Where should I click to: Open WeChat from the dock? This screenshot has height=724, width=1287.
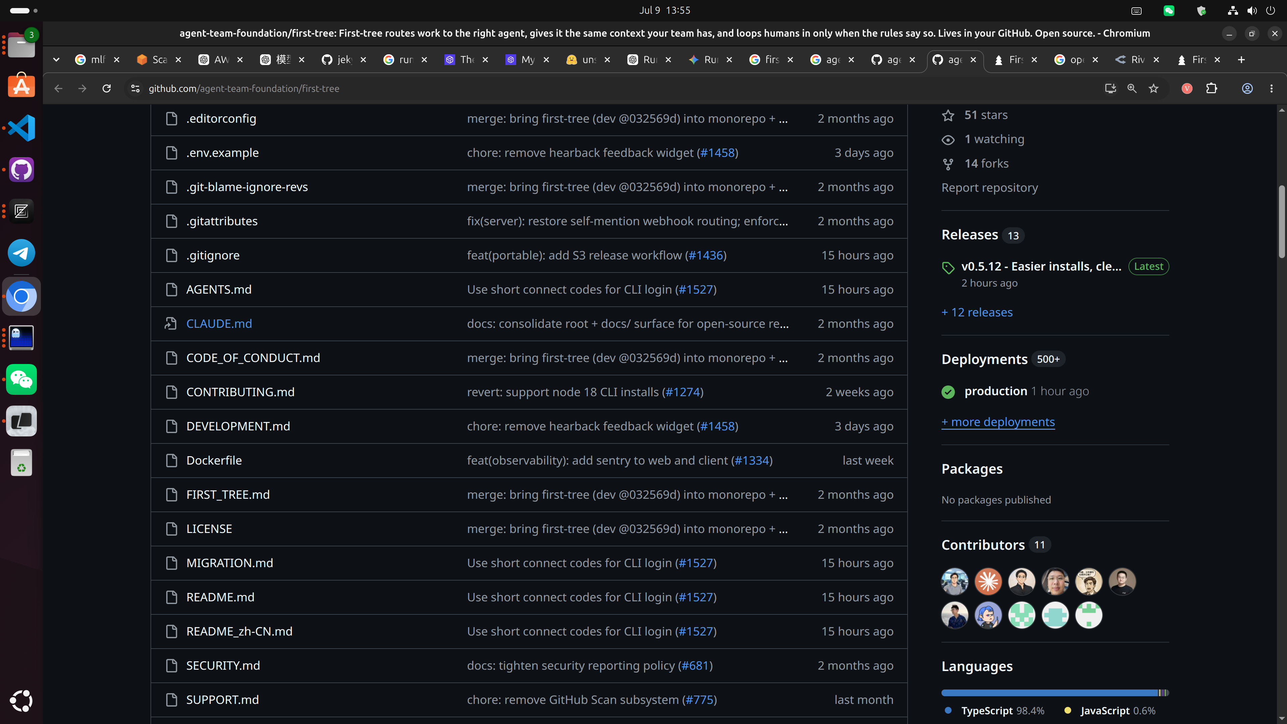coord(21,380)
